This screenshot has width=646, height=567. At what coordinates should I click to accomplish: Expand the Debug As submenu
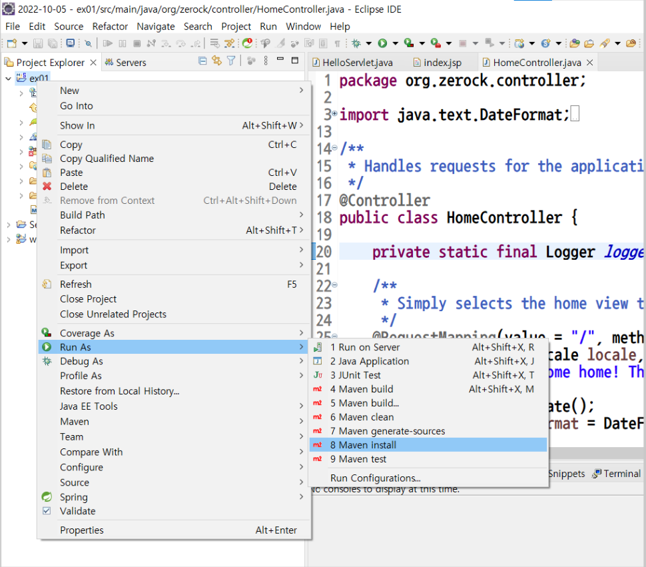(174, 361)
